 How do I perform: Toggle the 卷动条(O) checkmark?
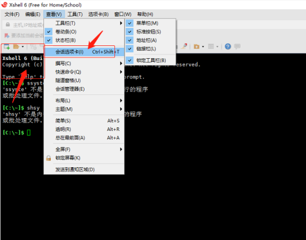click(49, 32)
